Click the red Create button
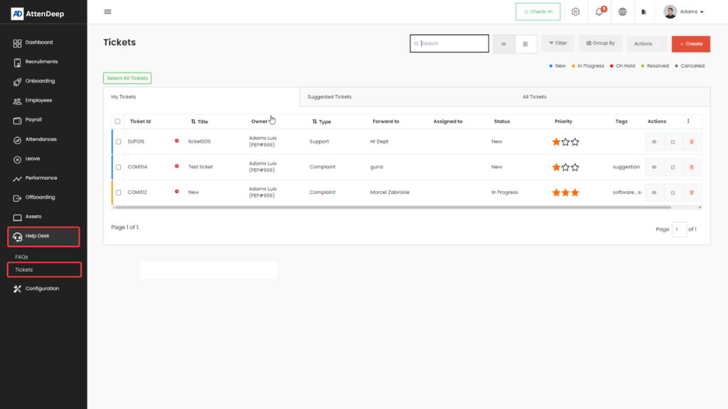 (690, 44)
